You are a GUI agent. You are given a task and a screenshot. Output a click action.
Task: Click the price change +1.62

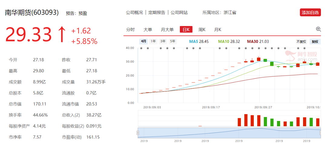pos(81,31)
